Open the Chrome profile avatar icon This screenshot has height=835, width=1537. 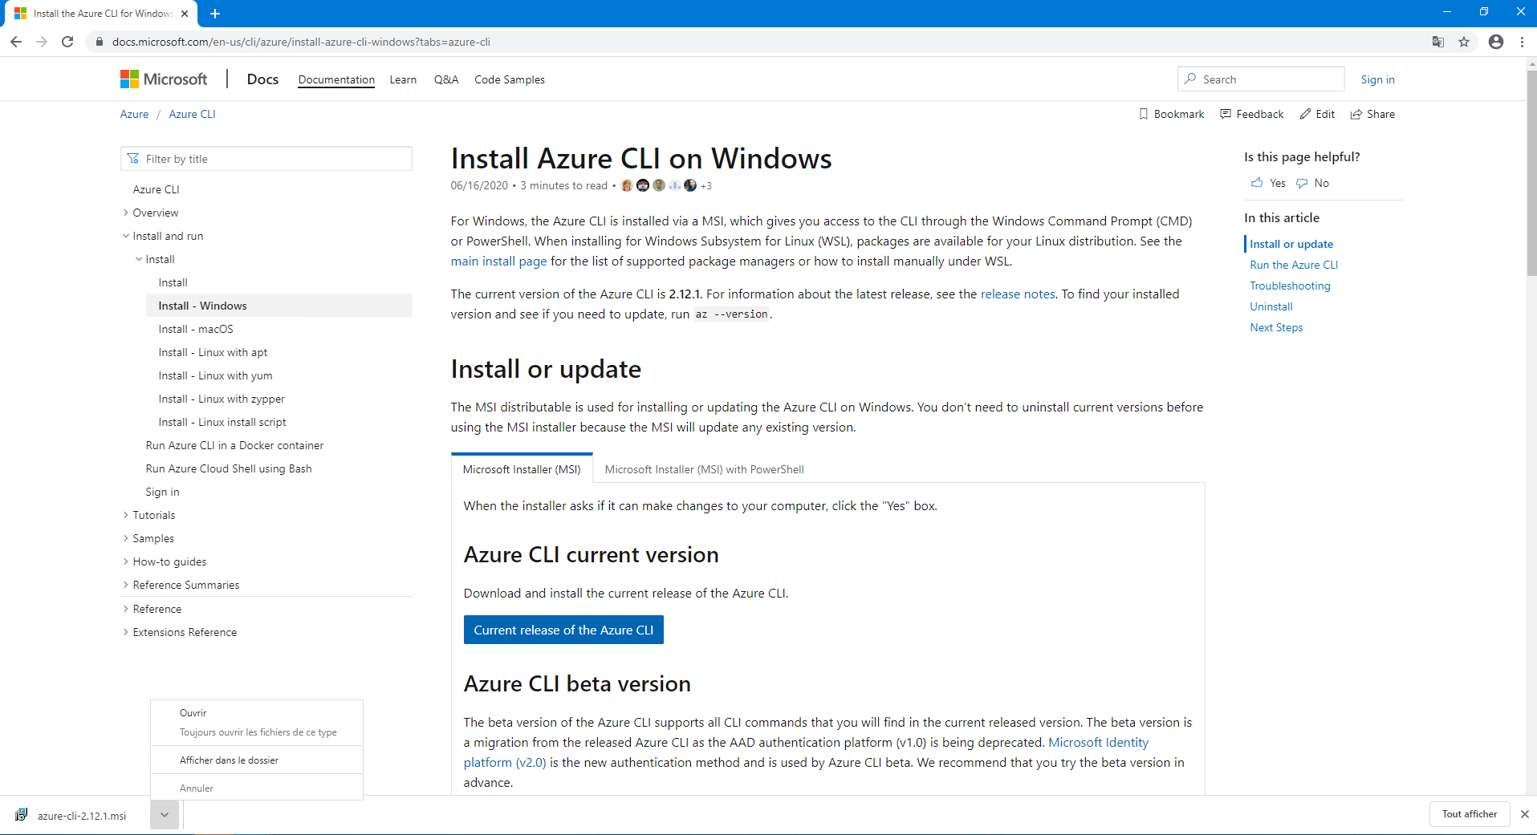tap(1496, 42)
